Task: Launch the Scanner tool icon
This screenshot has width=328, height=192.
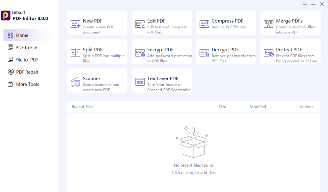Action: click(x=75, y=82)
